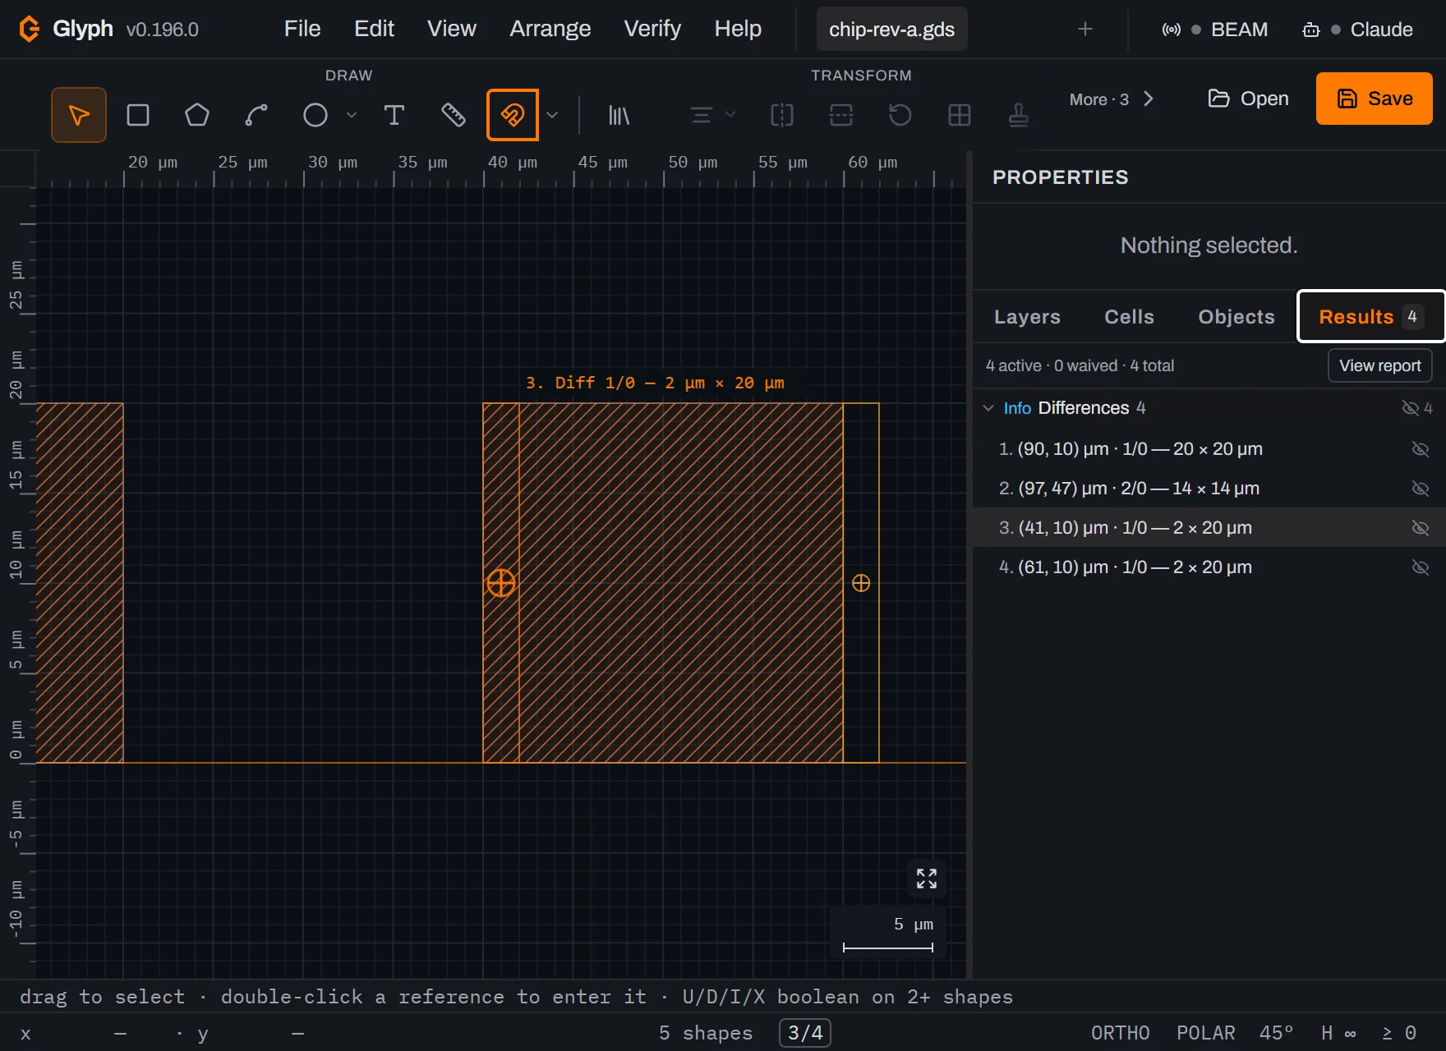Open the Verify menu
Viewport: 1446px width, 1051px height.
(652, 29)
